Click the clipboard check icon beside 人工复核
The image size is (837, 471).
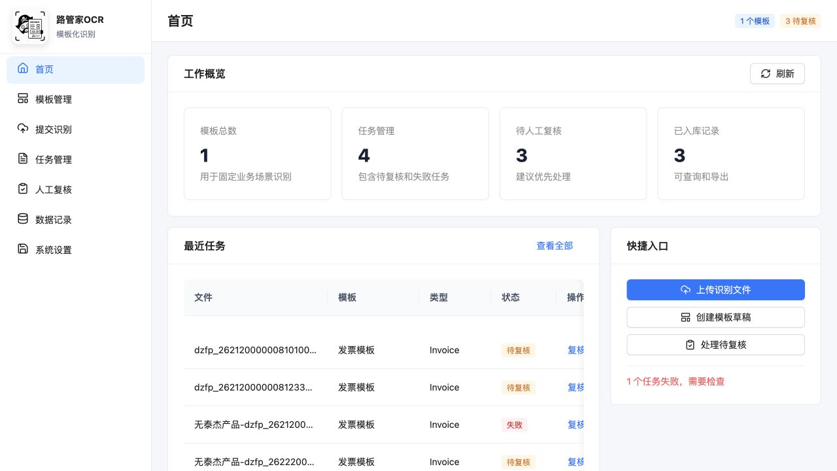click(23, 189)
